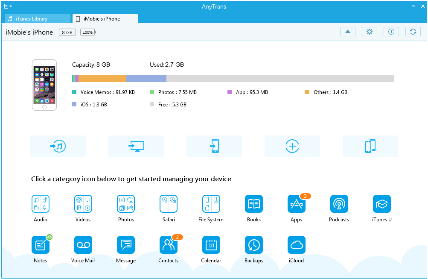Start the content-to-iTunes quick transfer
The height and width of the screenshot is (279, 428).
[58, 146]
